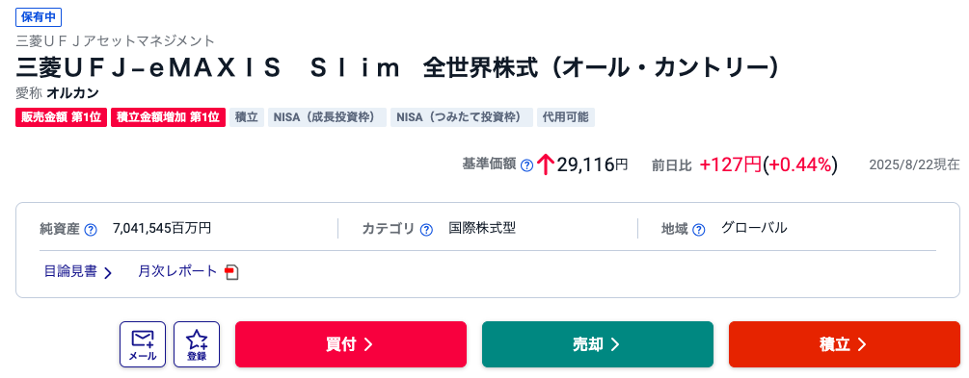Click the 売却 sell button

coord(598,344)
